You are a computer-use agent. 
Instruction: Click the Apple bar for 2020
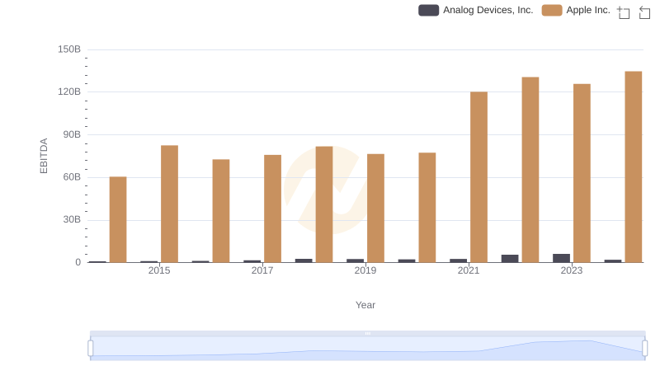pyautogui.click(x=427, y=208)
